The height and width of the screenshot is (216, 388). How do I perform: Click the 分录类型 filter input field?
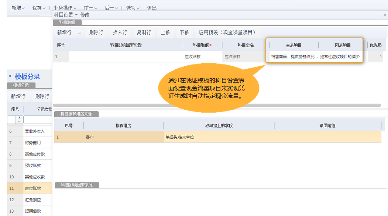point(38,120)
